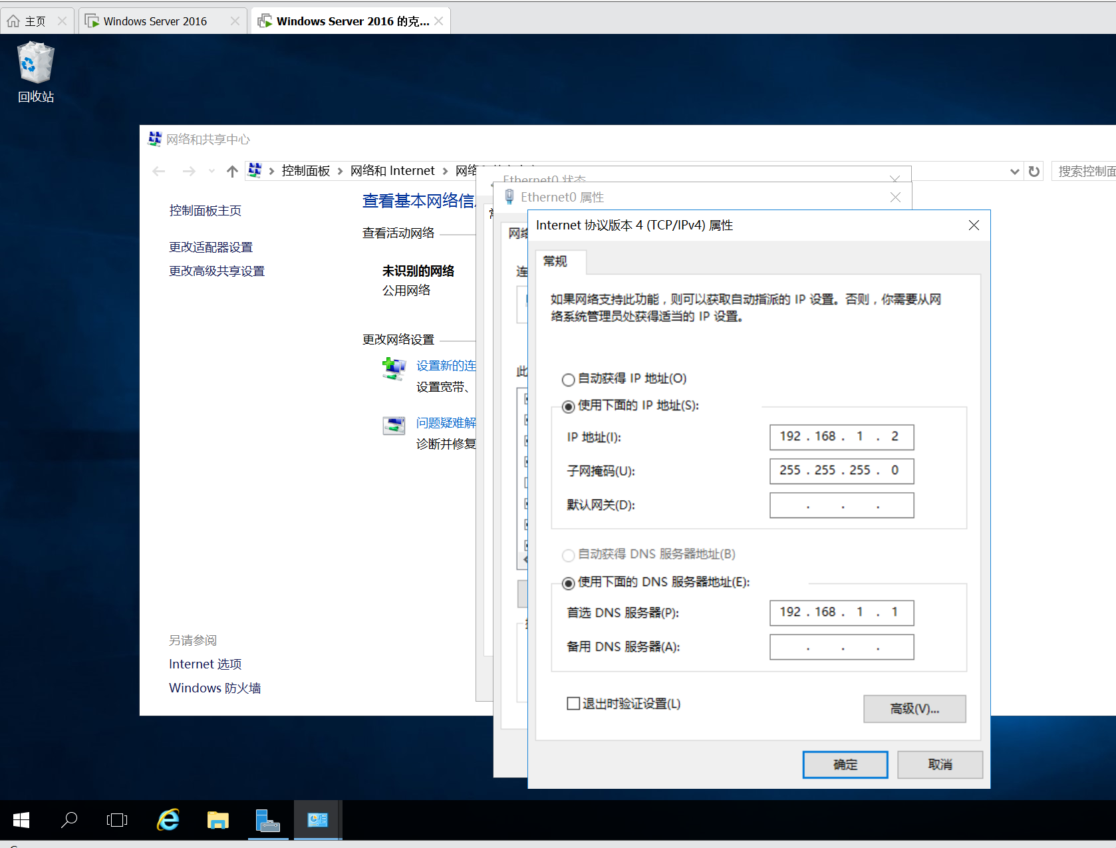Launch Internet Explorer from the taskbar
Image resolution: width=1116 pixels, height=848 pixels.
point(168,820)
